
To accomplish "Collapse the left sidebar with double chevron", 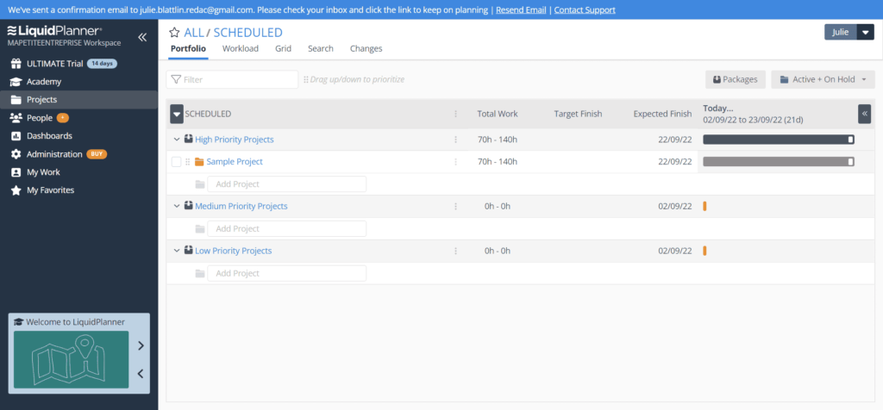I will [142, 37].
